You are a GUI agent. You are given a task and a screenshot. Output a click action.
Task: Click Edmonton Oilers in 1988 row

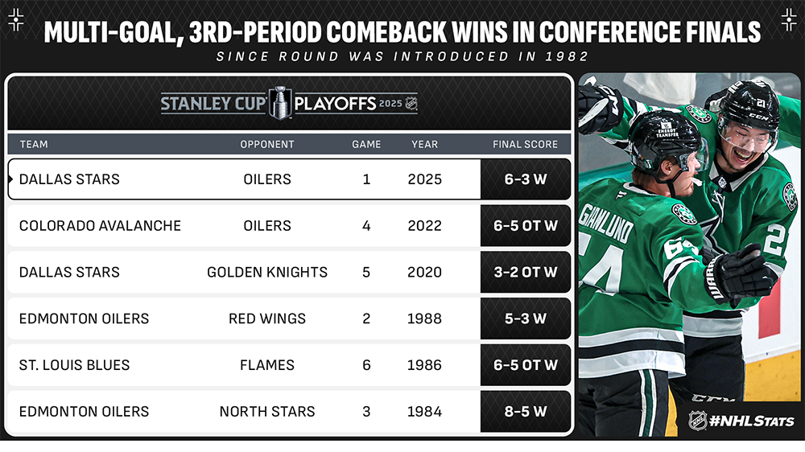coord(84,318)
